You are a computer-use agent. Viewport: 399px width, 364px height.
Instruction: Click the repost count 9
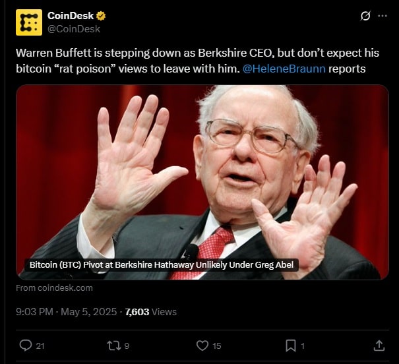tap(127, 346)
